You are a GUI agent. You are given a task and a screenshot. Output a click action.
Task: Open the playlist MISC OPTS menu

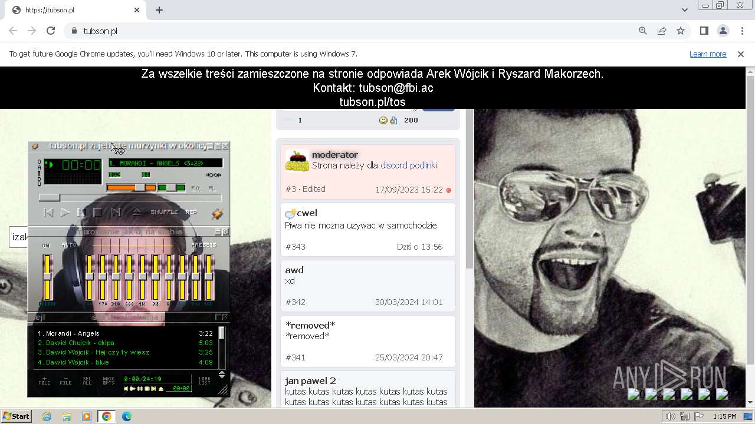(x=109, y=381)
